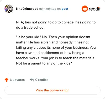
Task: Click the line "teacher works. Your job"
Action: click(x=56, y=58)
